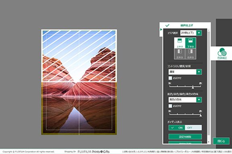Select the lower half (下半分) area icon
The image size is (232, 154).
pyautogui.click(x=191, y=43)
